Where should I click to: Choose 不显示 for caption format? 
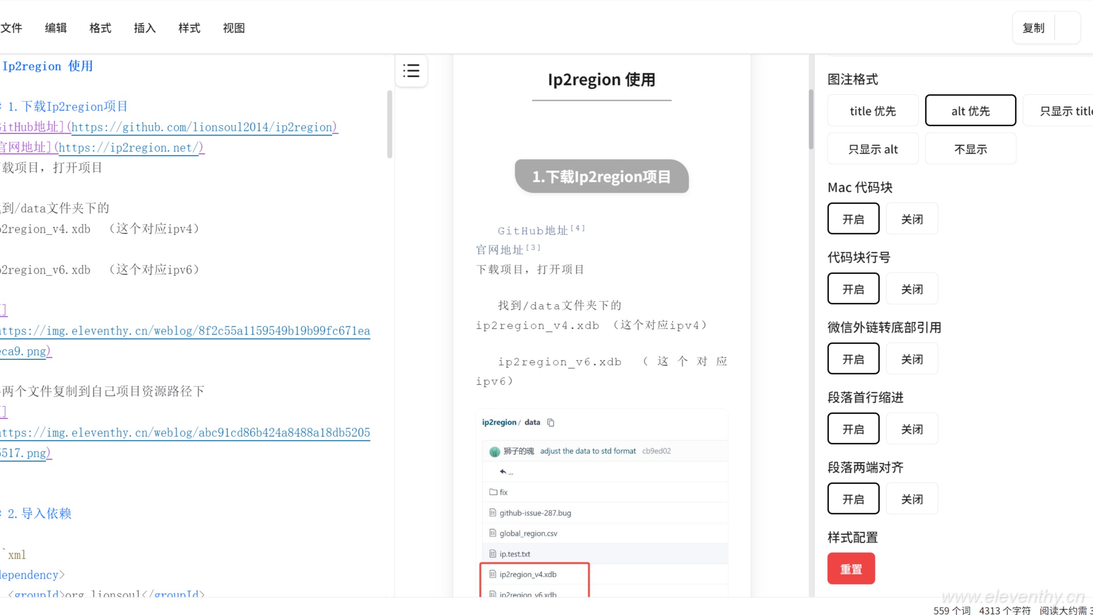click(x=970, y=149)
